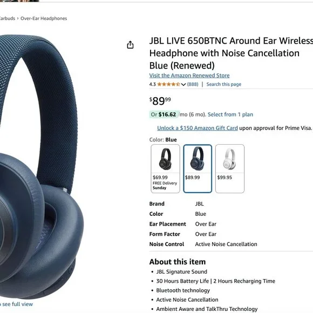
Task: Choose the white headphones at $99.95
Action: 230,169
